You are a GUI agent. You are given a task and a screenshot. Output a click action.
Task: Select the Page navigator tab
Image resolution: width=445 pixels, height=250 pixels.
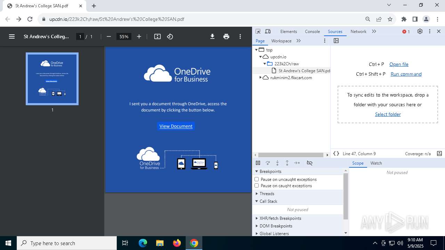(260, 41)
